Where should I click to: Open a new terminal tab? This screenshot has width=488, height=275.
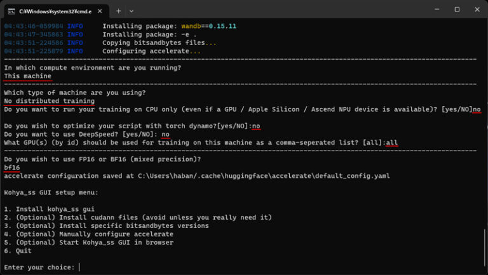pos(118,10)
